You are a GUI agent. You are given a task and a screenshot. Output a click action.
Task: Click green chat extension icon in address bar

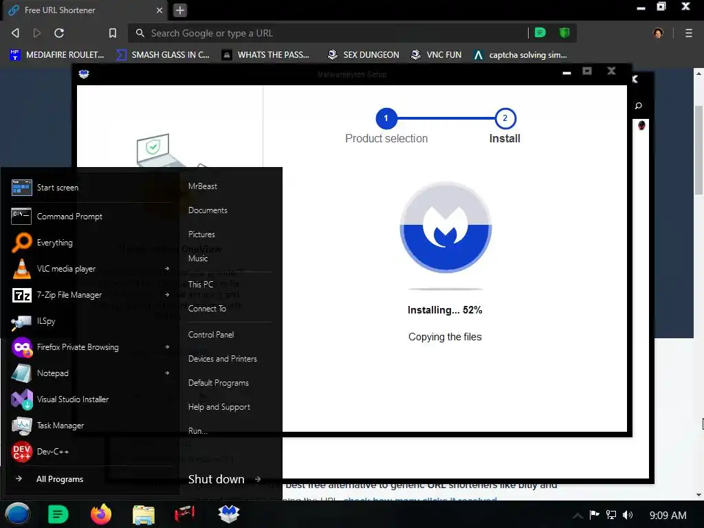(540, 32)
